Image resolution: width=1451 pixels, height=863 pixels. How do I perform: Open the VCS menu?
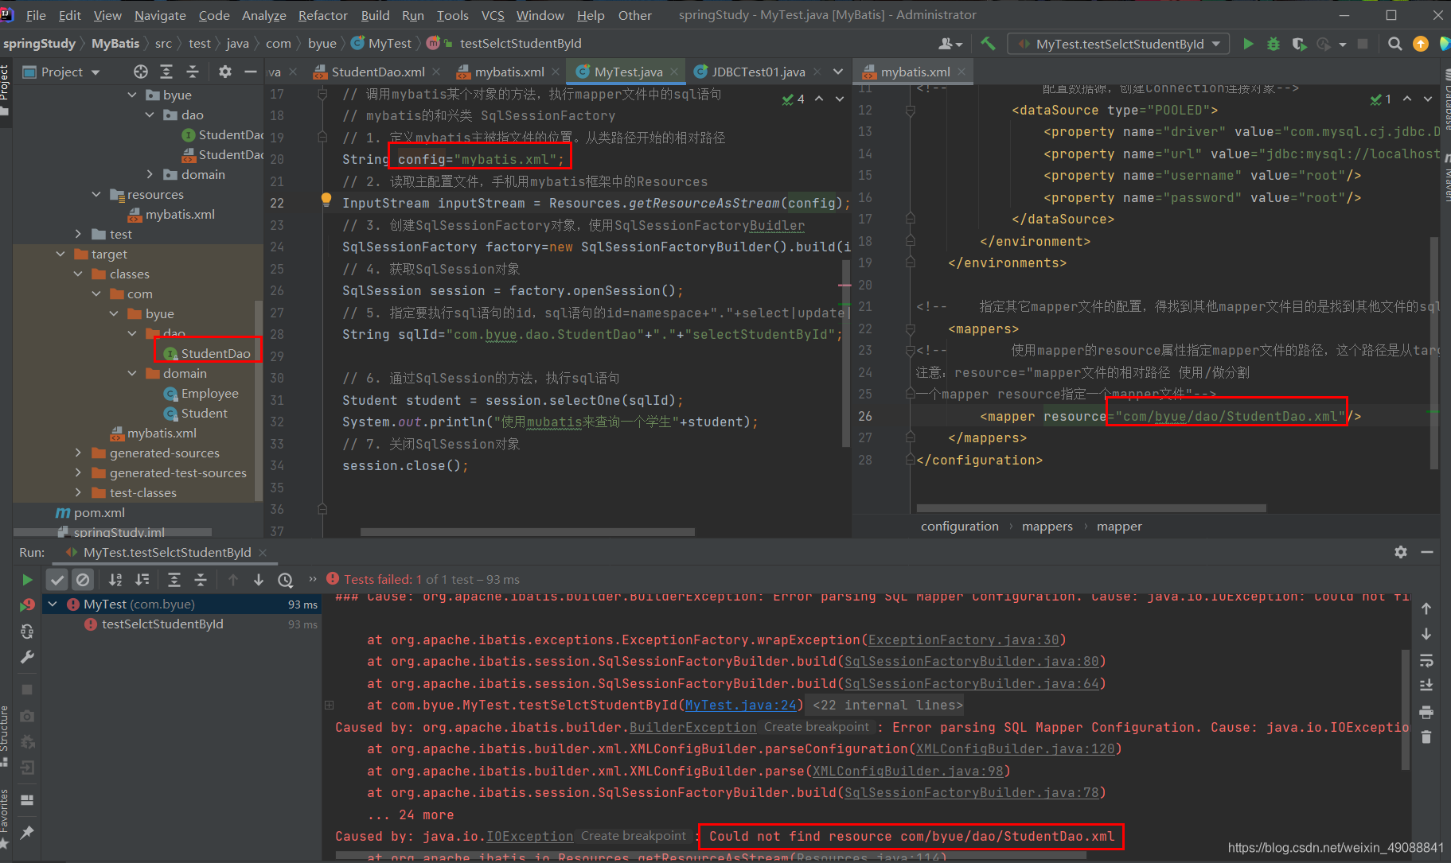click(493, 15)
